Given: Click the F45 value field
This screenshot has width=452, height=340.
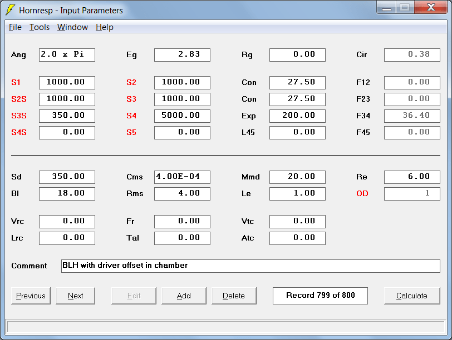Looking at the screenshot, I should click(412, 133).
